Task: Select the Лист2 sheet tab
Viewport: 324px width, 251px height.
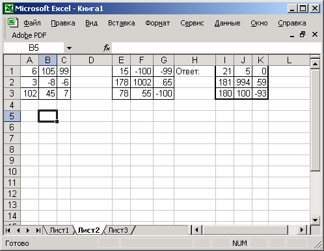Action: pyautogui.click(x=88, y=230)
